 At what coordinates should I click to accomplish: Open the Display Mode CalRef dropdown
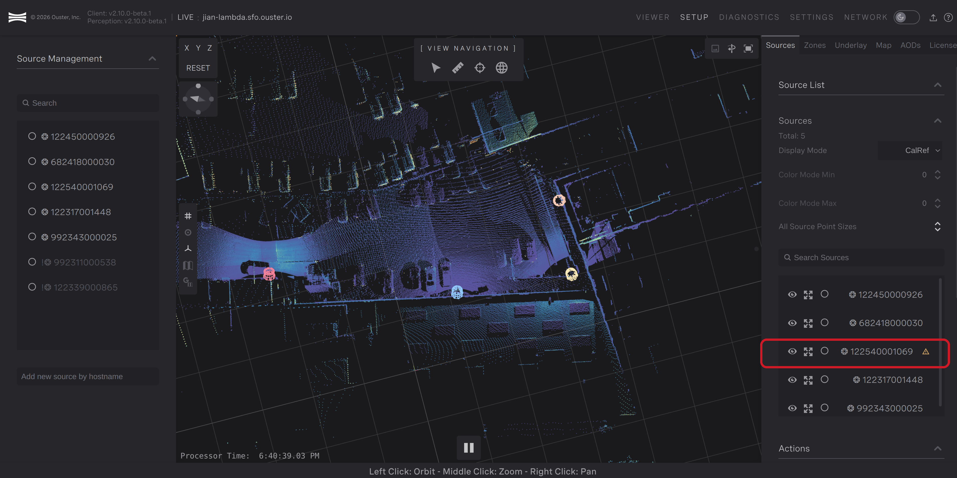coord(910,150)
